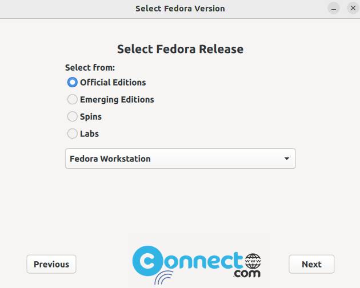Pick the Labs radio option

(x=73, y=133)
